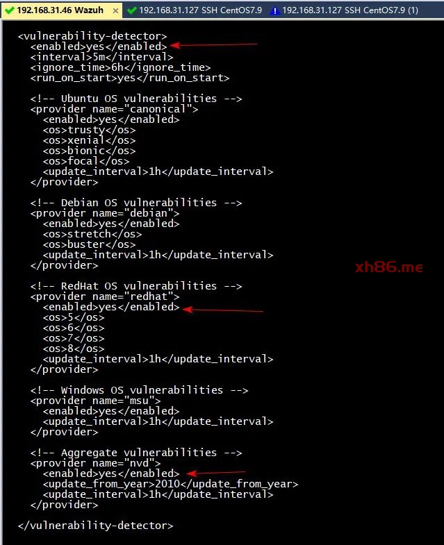Click the run_on_start yes line
Image resolution: width=444 pixels, height=545 pixels.
pos(130,78)
